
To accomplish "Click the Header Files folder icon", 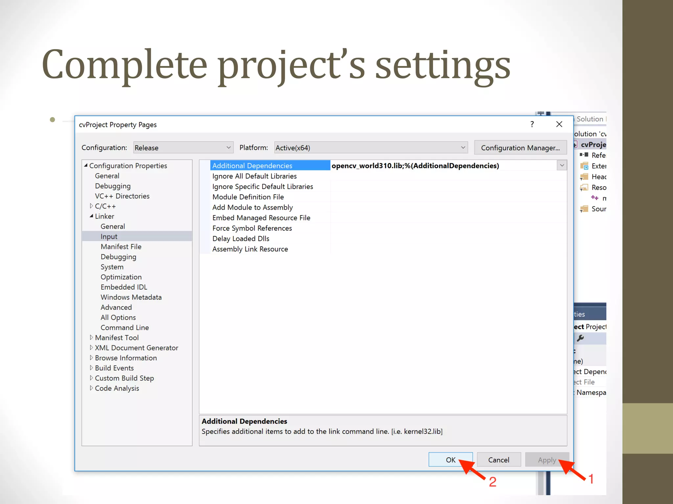I will [584, 177].
